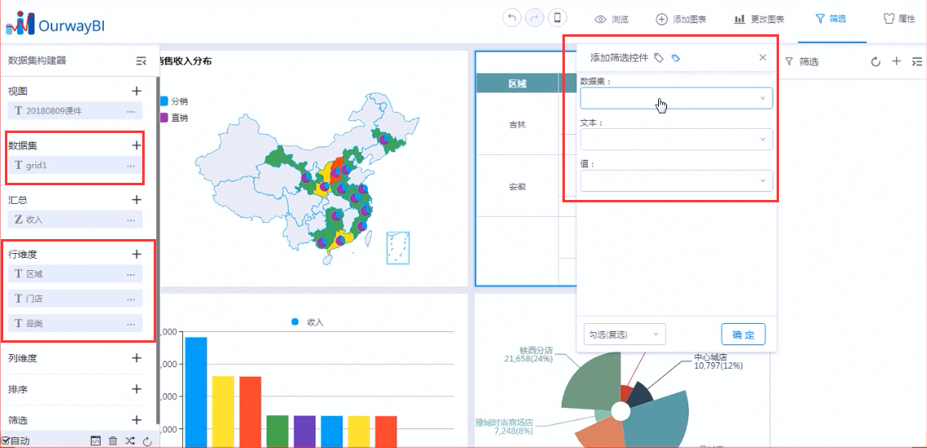This screenshot has height=448, width=927.
Task: Click the 确定 confirm button
Action: [744, 334]
